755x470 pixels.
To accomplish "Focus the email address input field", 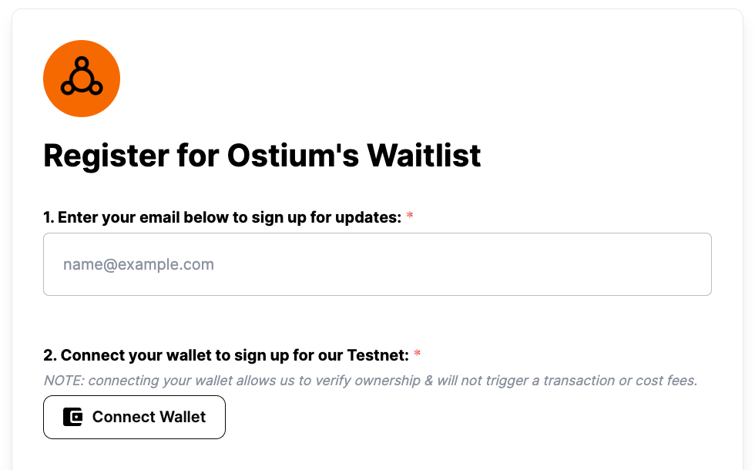I will 377,264.
